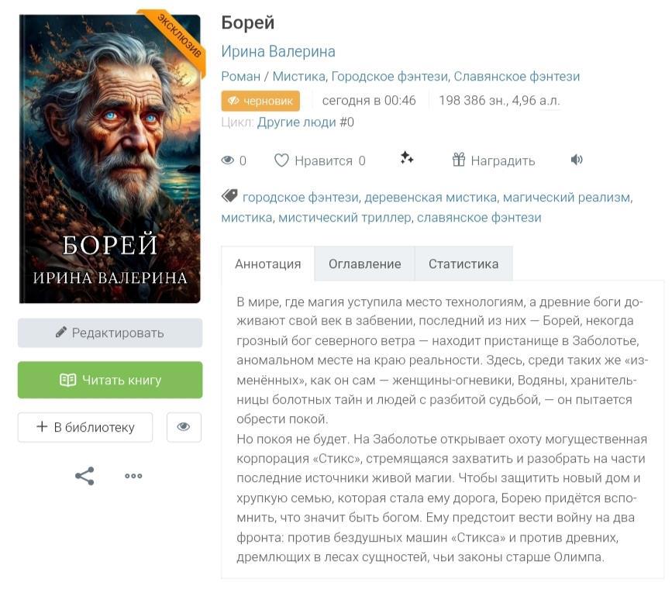
Task: Click the share icon below the cover
Action: pos(84,476)
